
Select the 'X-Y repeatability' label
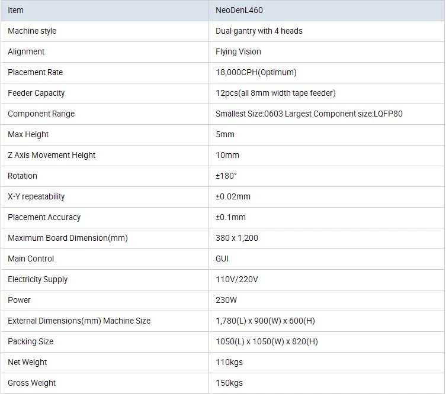point(36,196)
